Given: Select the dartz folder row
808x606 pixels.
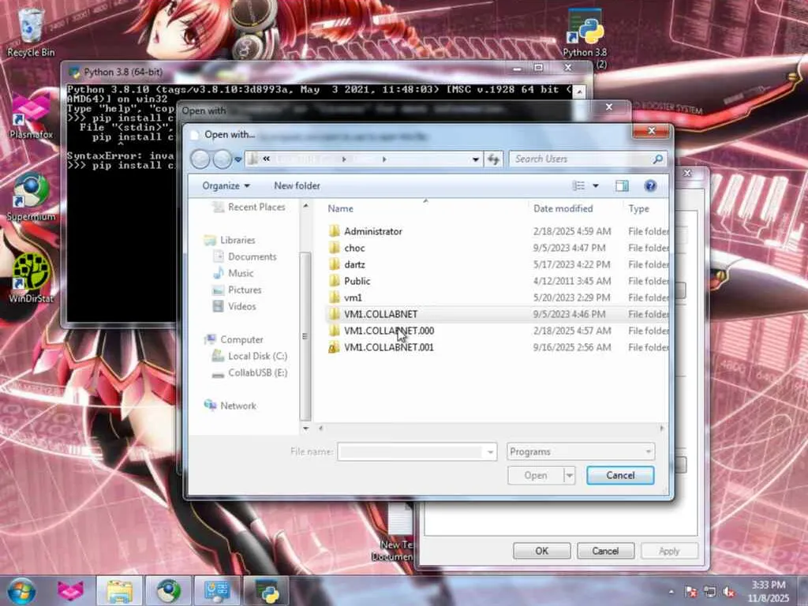Looking at the screenshot, I should (x=497, y=264).
